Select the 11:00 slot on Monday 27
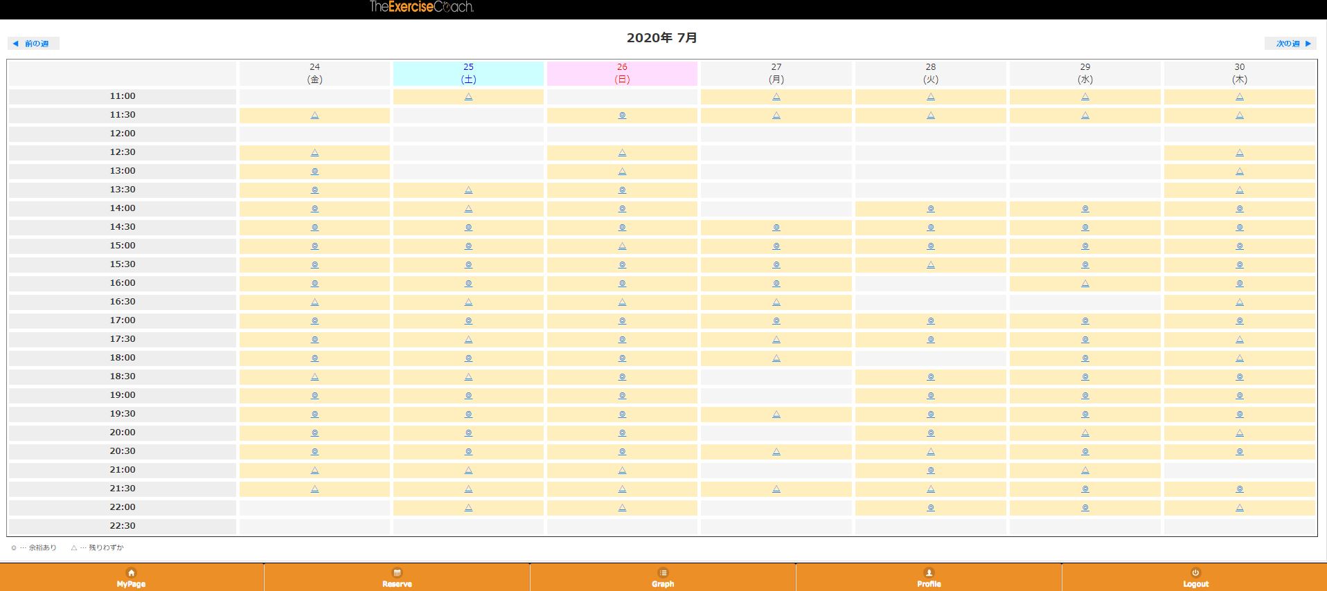The image size is (1327, 591). 776,97
